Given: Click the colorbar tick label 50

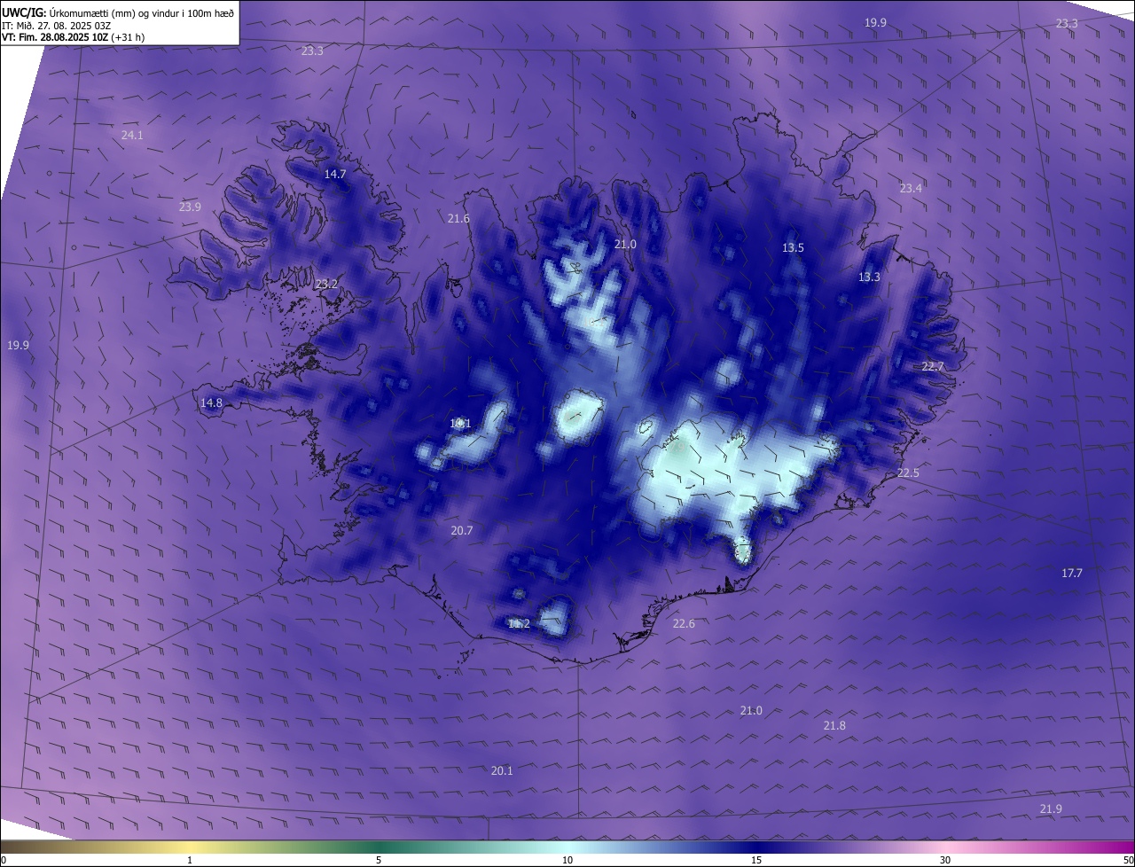Looking at the screenshot, I should [1128, 861].
